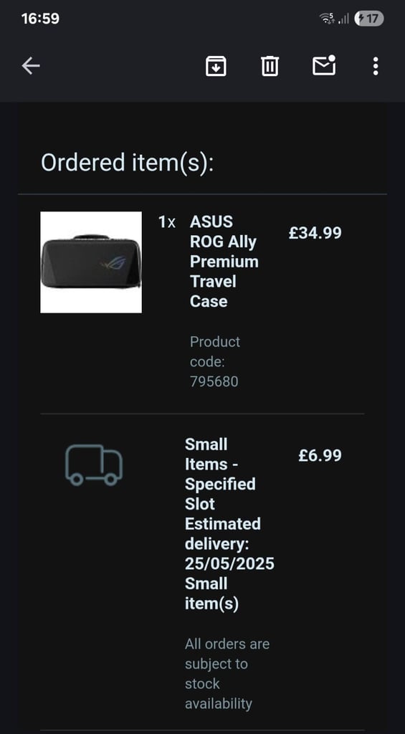The height and width of the screenshot is (734, 405).
Task: Delete the email using the trash icon
Action: pos(270,66)
